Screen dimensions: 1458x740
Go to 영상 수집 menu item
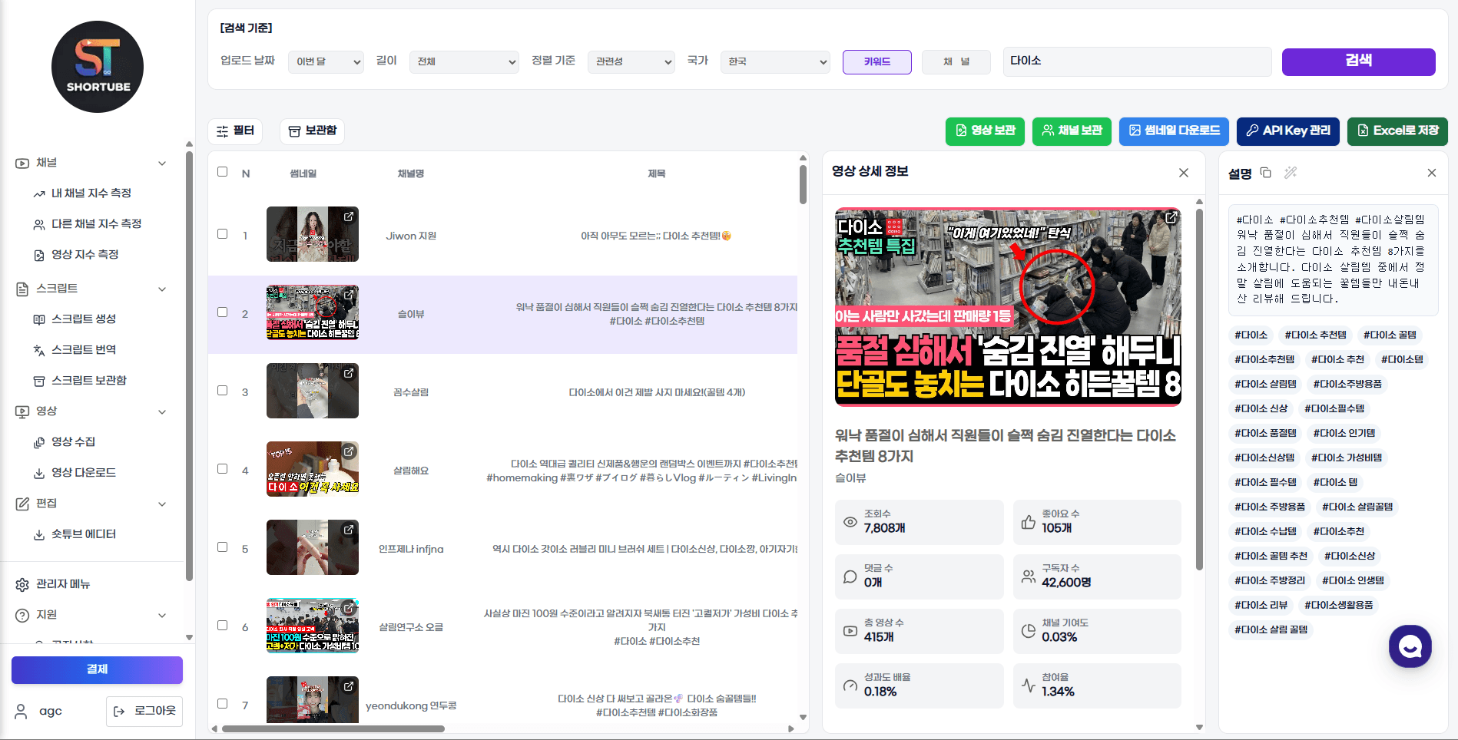(x=73, y=442)
